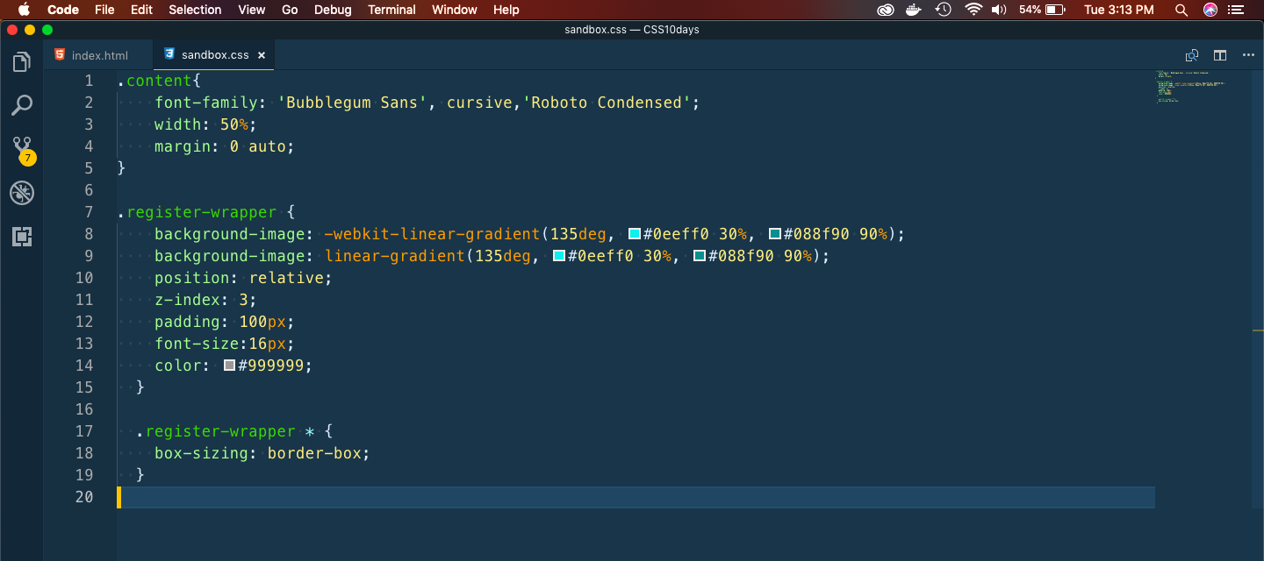Open the Search view in activity bar
Screen dimensions: 1264x561
click(x=22, y=105)
